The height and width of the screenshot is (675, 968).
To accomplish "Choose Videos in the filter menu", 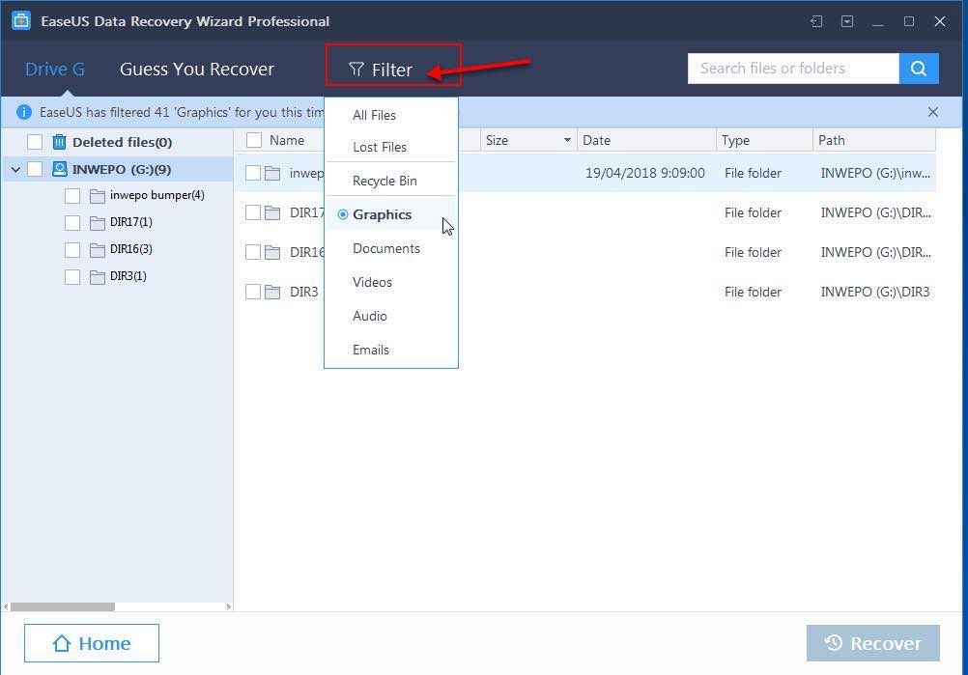I will click(372, 282).
